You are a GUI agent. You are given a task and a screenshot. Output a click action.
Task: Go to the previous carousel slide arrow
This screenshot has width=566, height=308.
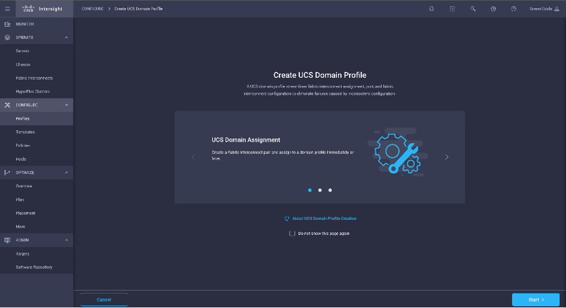tap(193, 157)
